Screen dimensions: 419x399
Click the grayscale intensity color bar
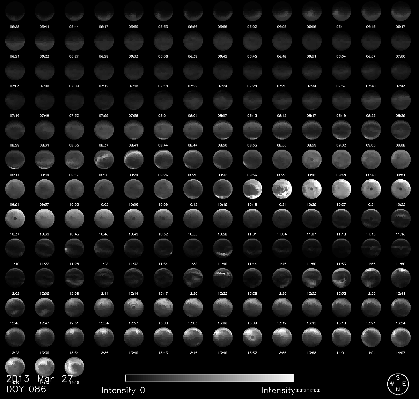tap(209, 378)
